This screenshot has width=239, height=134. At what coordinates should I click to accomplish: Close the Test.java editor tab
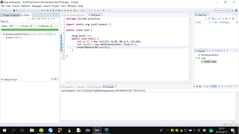(102, 15)
